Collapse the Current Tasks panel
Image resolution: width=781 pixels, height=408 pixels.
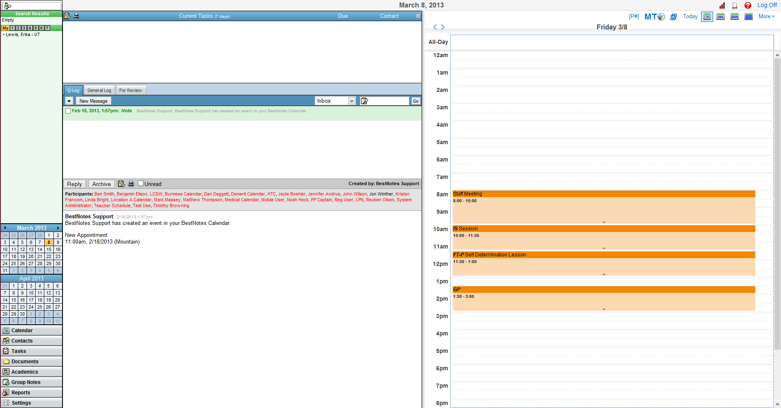[418, 16]
